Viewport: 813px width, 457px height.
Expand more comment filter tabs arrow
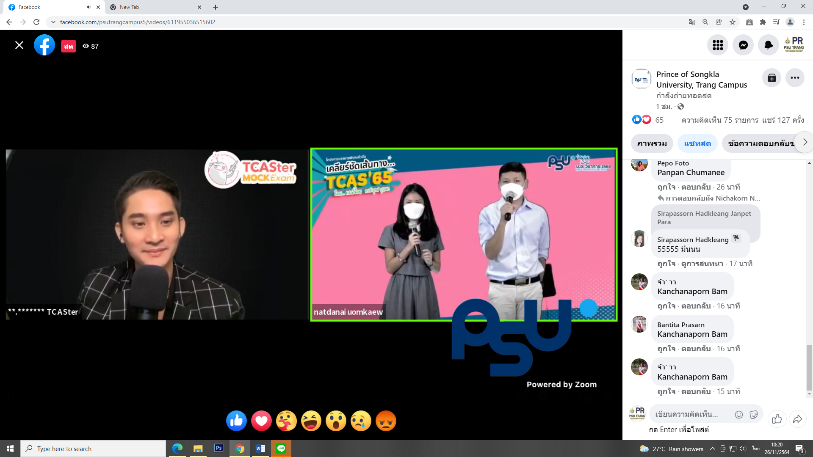(x=805, y=142)
